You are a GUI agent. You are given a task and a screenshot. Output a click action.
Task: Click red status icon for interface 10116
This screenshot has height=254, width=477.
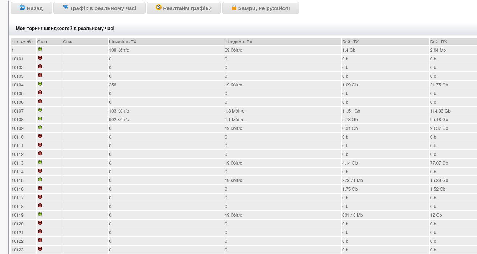(40, 188)
